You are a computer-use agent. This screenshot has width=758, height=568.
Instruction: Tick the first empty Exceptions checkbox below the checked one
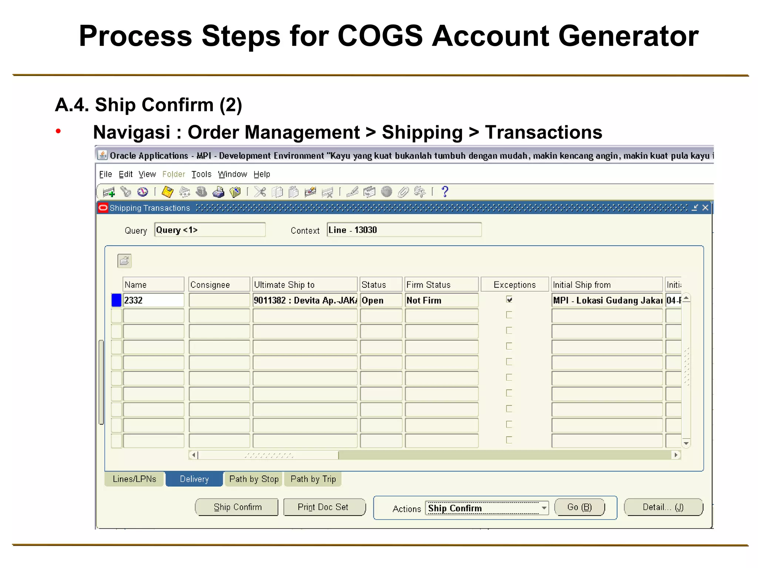(509, 315)
